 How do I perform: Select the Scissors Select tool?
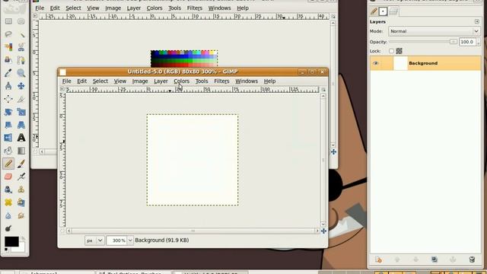21,47
